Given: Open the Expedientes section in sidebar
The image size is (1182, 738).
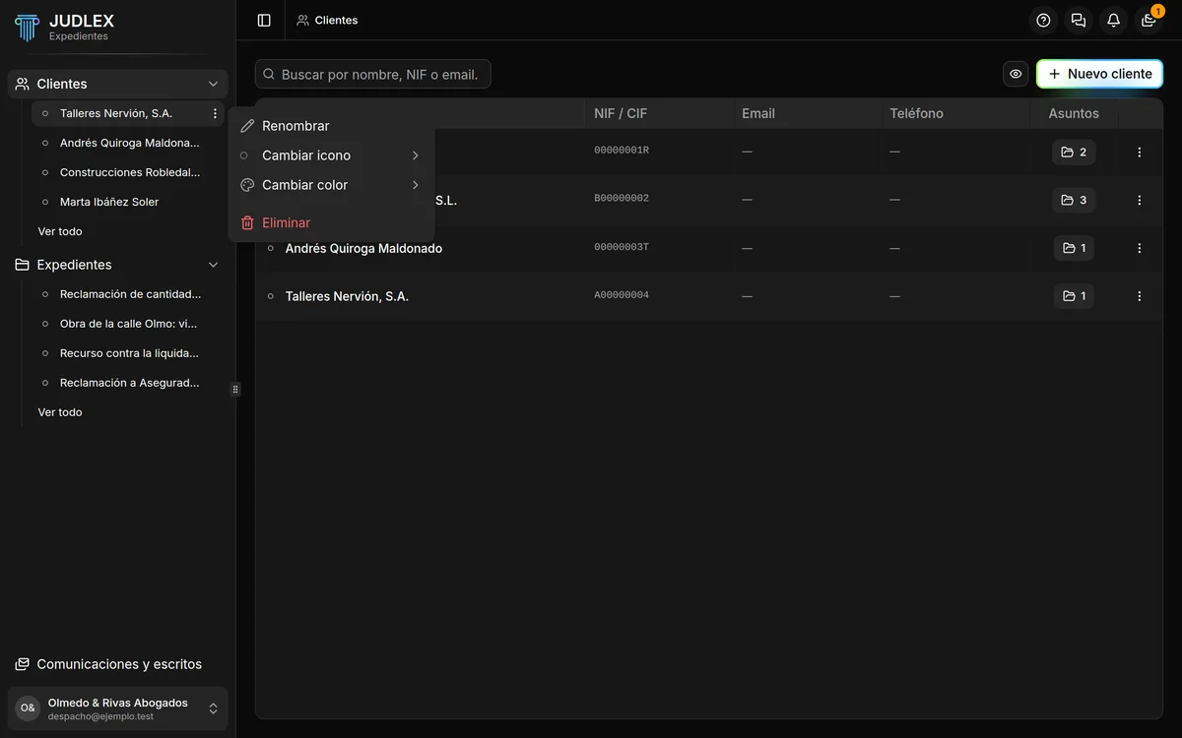Looking at the screenshot, I should (117, 265).
